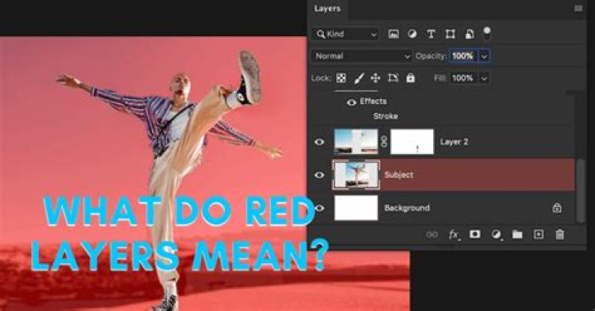Click the type layer filter icon

[431, 34]
